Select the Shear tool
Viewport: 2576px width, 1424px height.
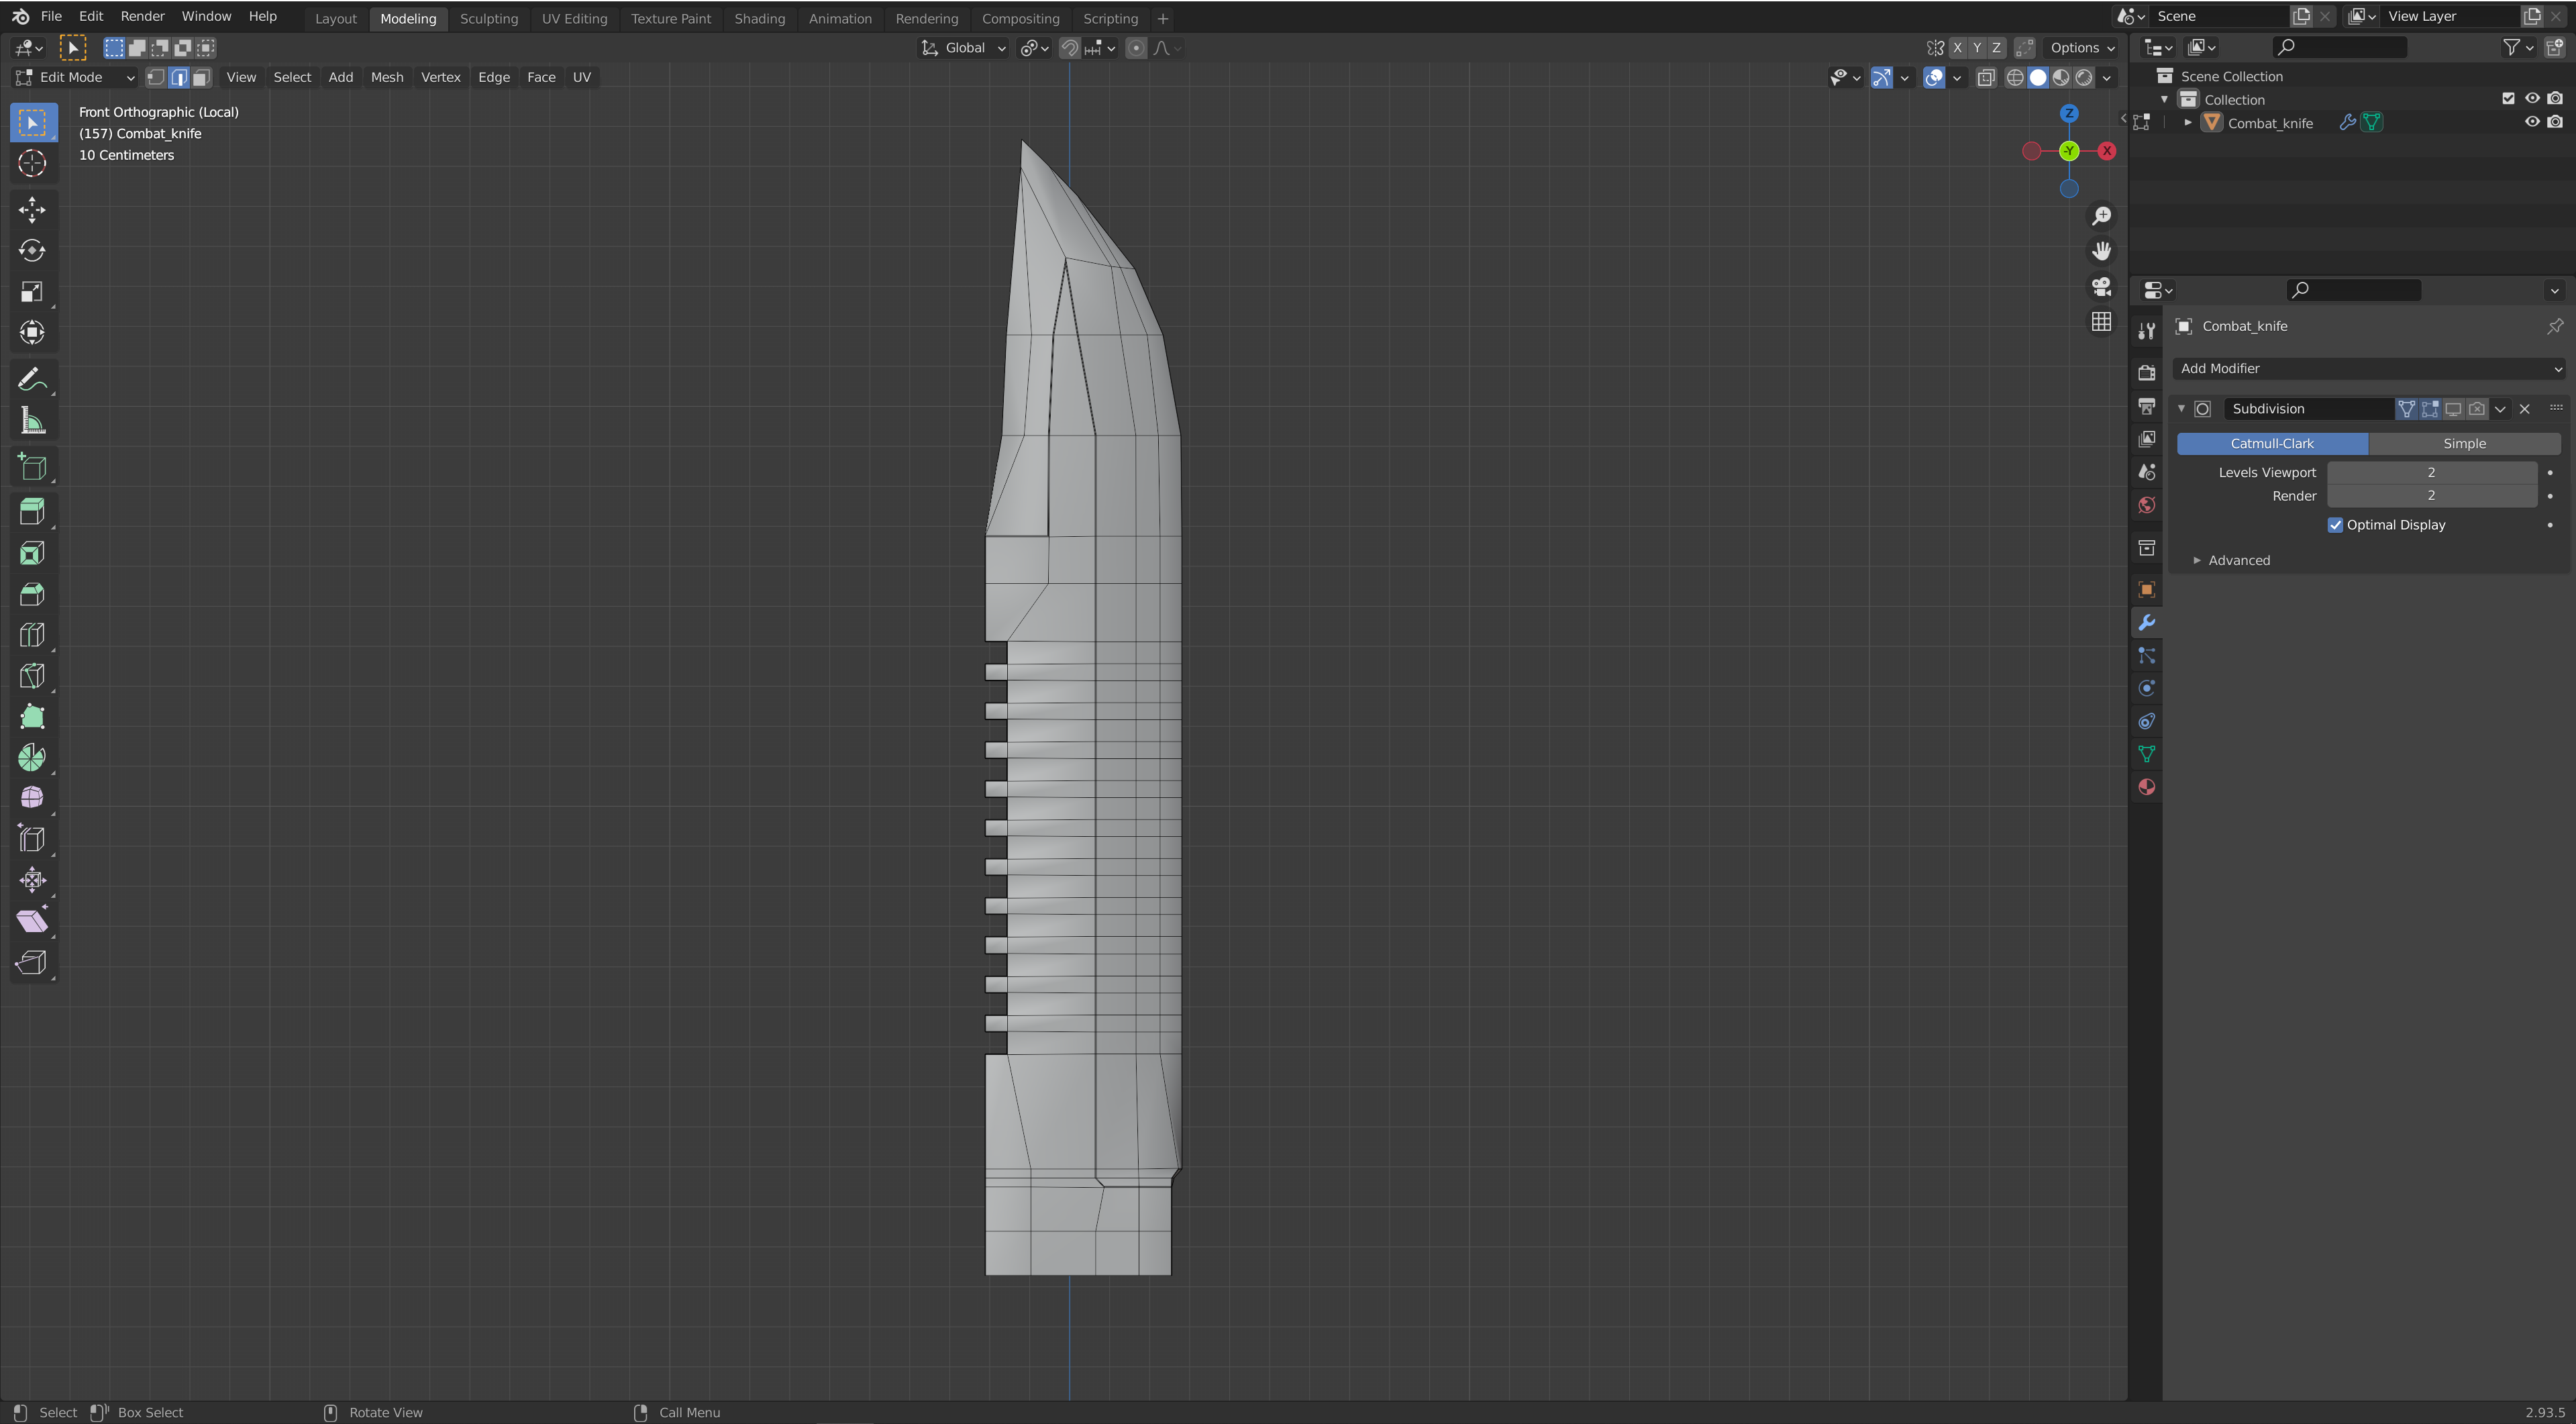pyautogui.click(x=32, y=921)
